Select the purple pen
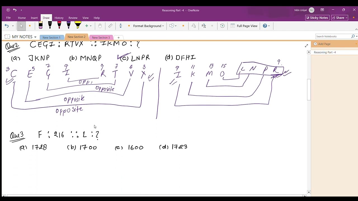This screenshot has width=358, height=201. [69, 26]
